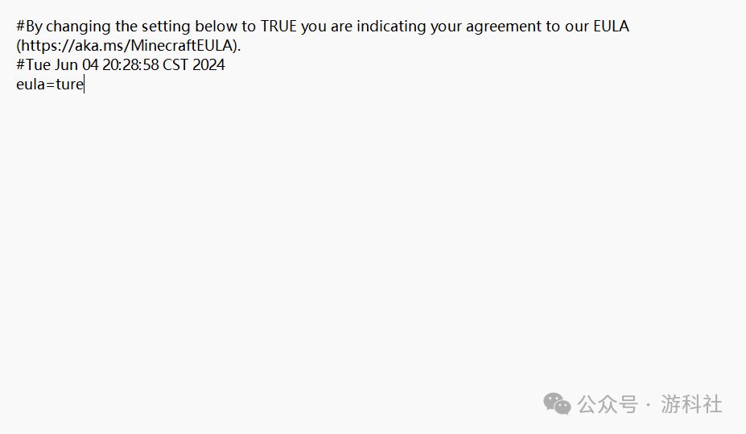The image size is (746, 434).
Task: Click the CST timezone text
Action: (175, 64)
